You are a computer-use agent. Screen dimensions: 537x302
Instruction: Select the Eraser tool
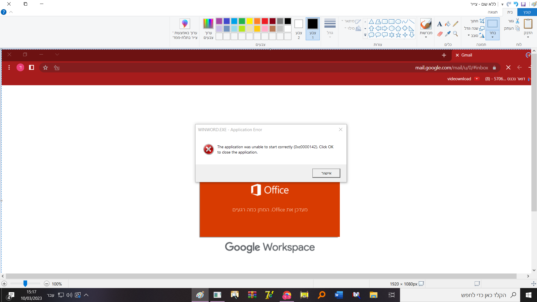440,34
